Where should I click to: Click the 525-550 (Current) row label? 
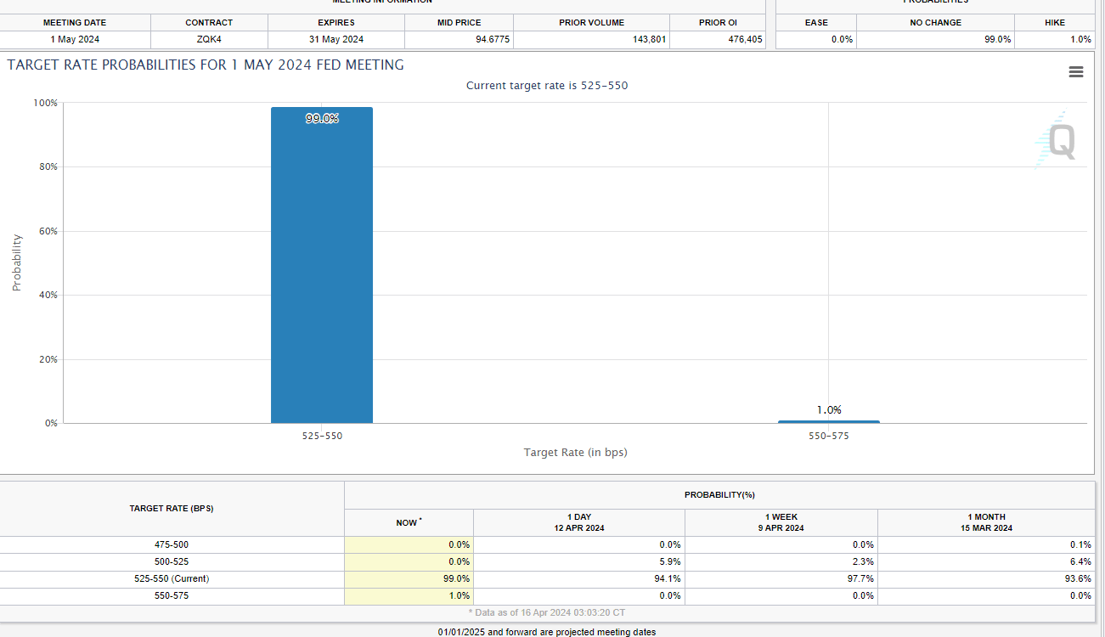coord(171,578)
